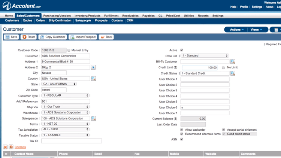This screenshot has height=158, width=281.
Task: Click the Zip Code input field
Action: [x=54, y=90]
